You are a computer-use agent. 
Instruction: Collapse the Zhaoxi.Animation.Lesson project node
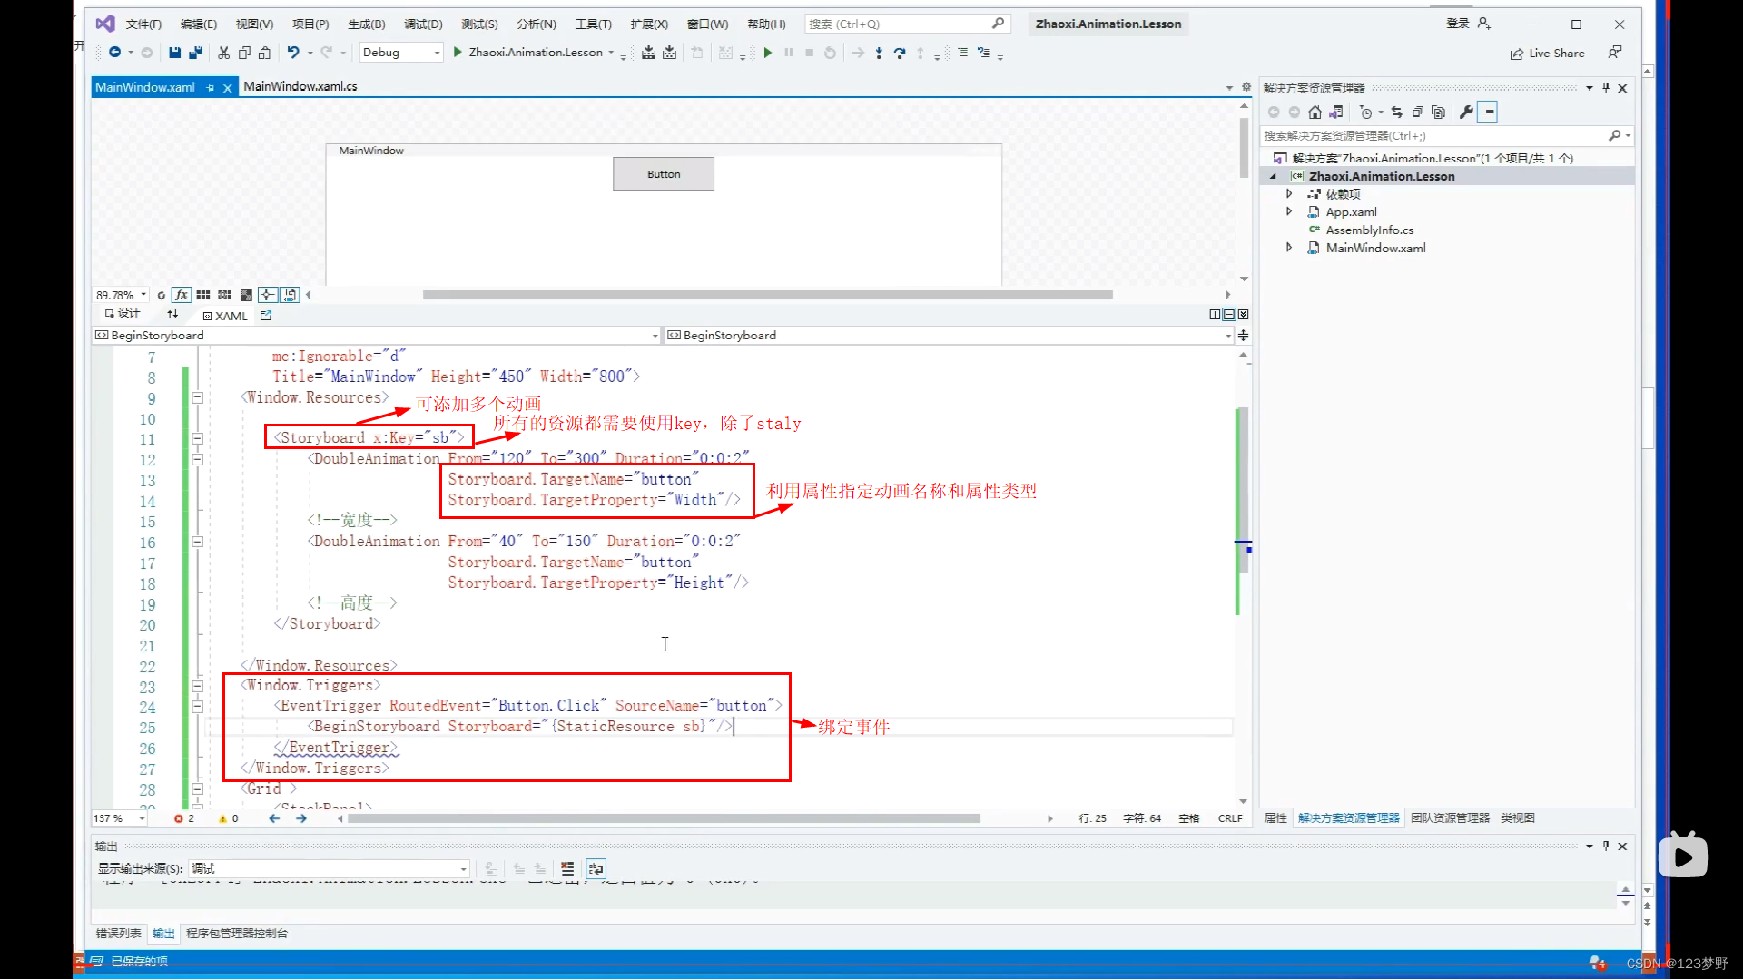click(1273, 176)
